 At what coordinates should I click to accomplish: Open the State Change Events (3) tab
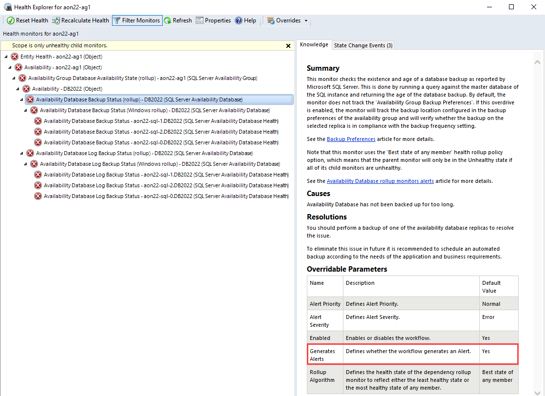(x=363, y=45)
